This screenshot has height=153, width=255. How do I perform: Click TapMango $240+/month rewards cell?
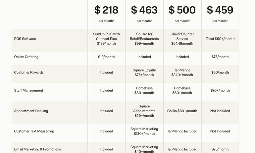pos(182,73)
